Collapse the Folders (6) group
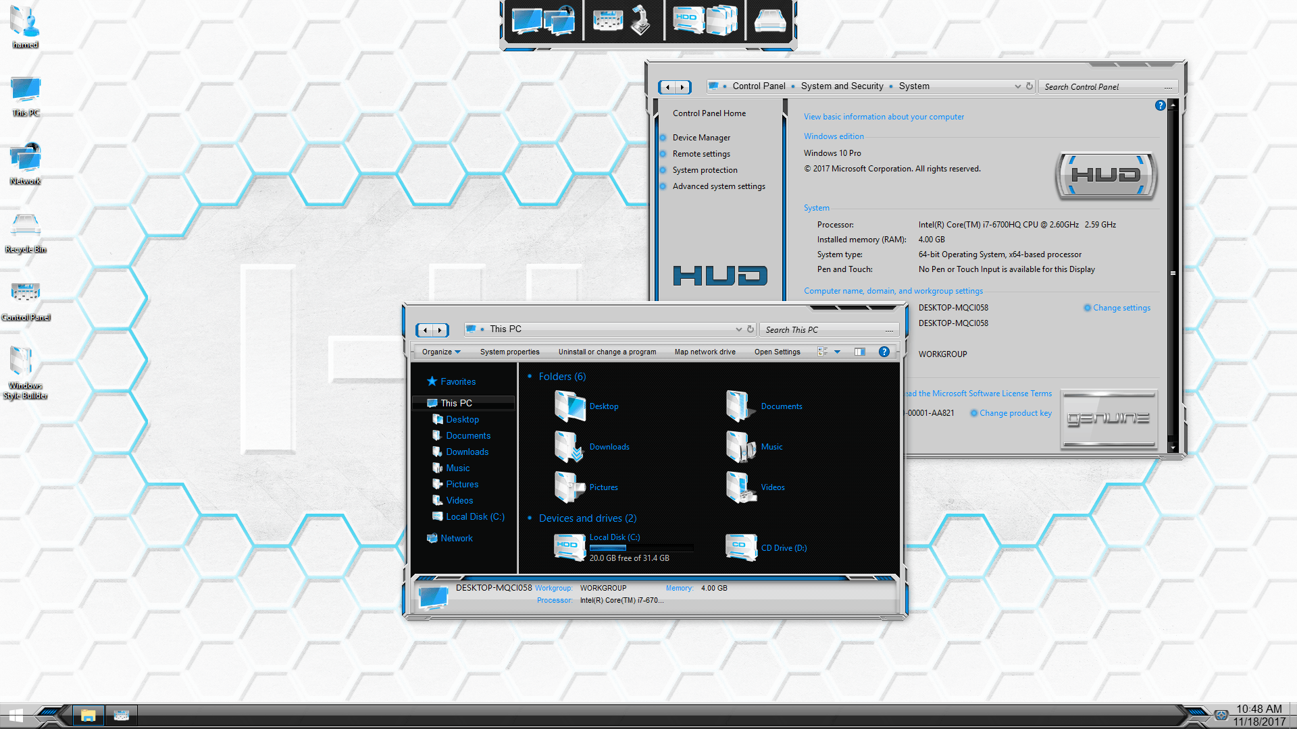The image size is (1297, 729). [530, 377]
